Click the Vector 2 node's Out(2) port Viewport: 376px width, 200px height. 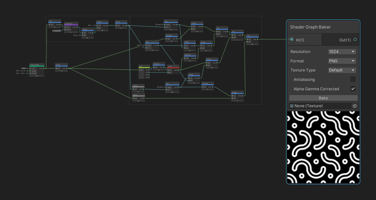(x=179, y=70)
